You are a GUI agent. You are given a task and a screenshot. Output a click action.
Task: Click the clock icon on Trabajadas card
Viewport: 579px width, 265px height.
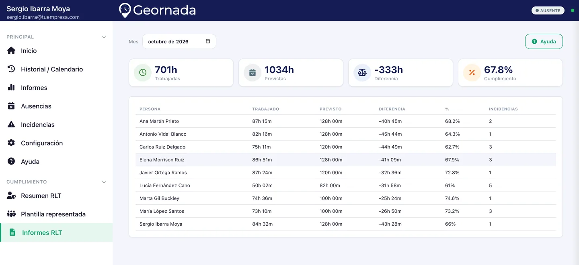[143, 73]
